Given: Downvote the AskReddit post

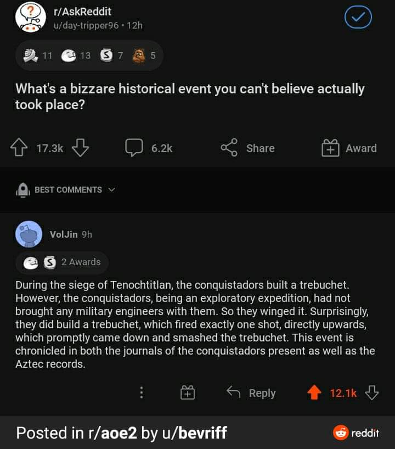Looking at the screenshot, I should (80, 148).
